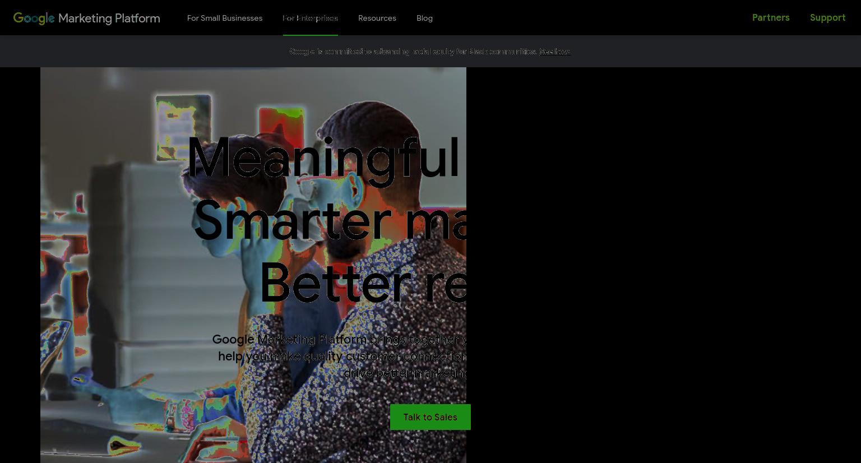
Task: Open the For Small Businesses menu
Action: click(x=225, y=18)
